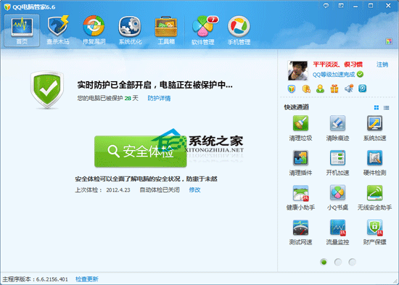Switch to the 查杀木马 tab

(x=58, y=30)
